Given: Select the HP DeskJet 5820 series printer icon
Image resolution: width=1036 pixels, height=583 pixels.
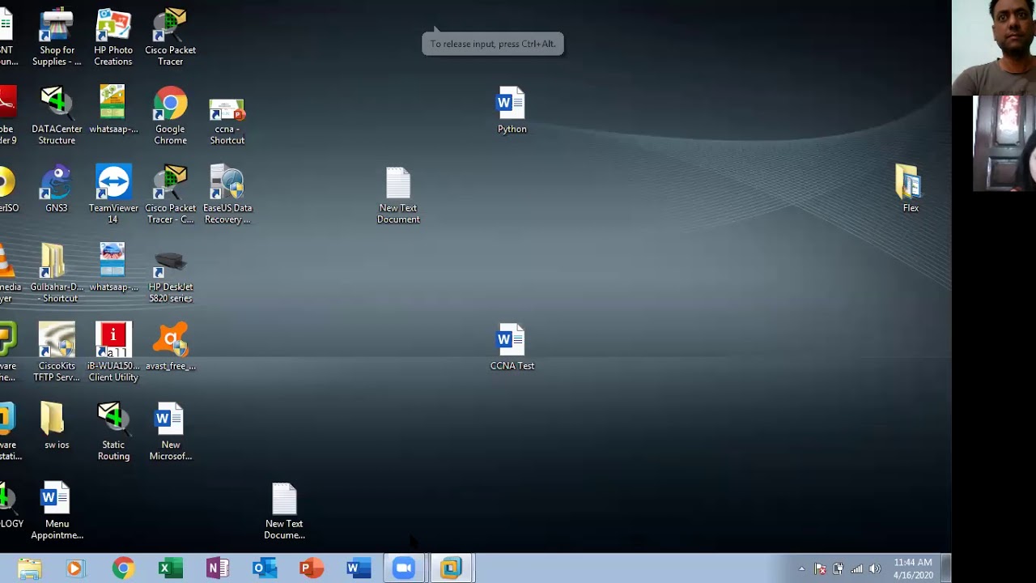Looking at the screenshot, I should pyautogui.click(x=170, y=274).
